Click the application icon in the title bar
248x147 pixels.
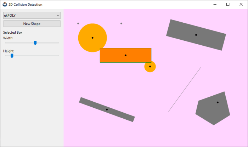tap(5, 4)
